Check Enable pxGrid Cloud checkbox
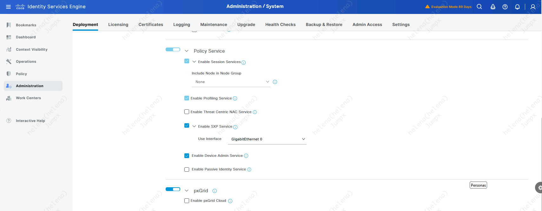 click(x=187, y=201)
